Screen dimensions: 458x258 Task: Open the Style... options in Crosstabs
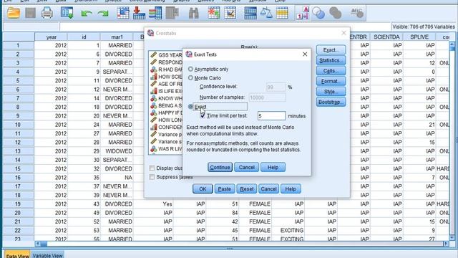pos(331,92)
